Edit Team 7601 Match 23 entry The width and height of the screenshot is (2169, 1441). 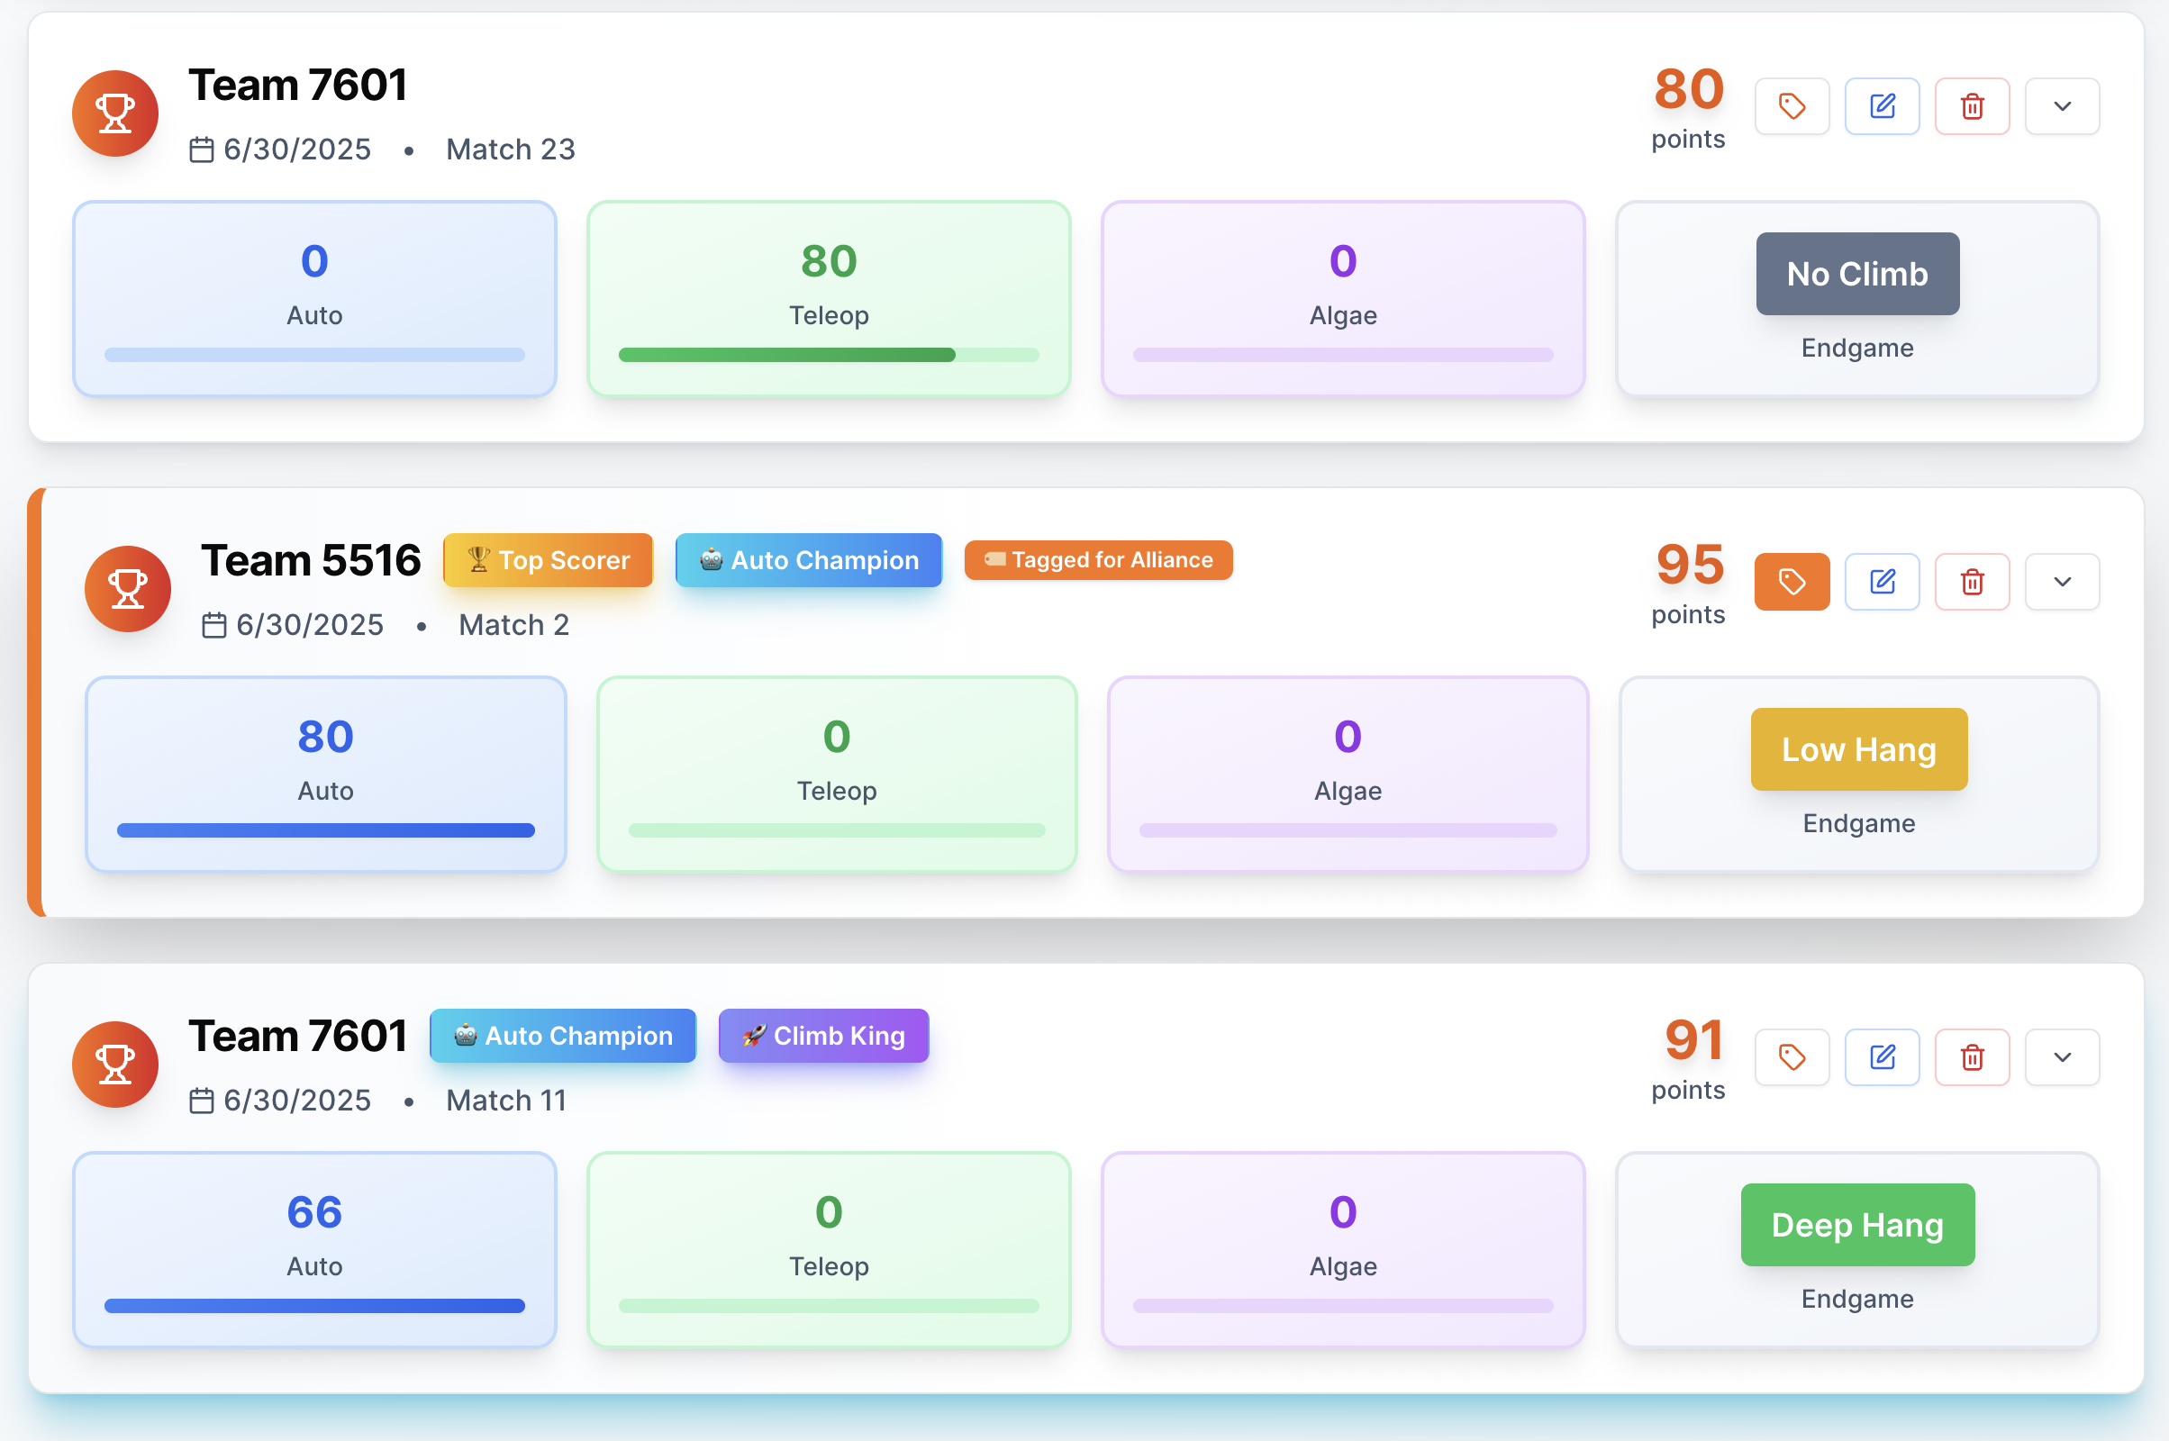(x=1882, y=106)
